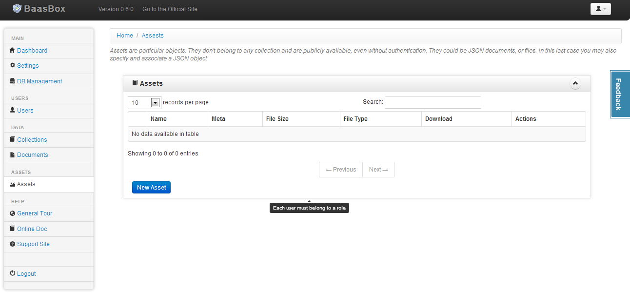The height and width of the screenshot is (308, 630).
Task: Open Online Doc help link
Action: click(32, 229)
